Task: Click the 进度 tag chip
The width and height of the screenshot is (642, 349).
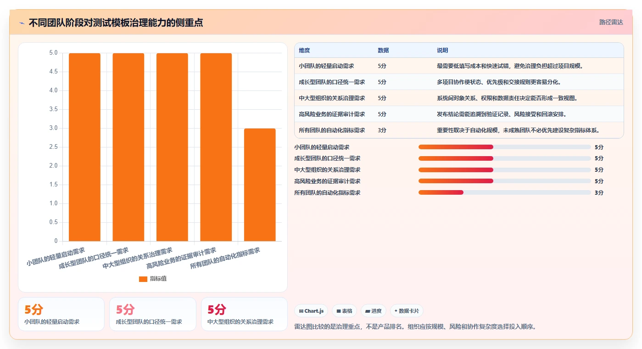Action: tap(374, 311)
